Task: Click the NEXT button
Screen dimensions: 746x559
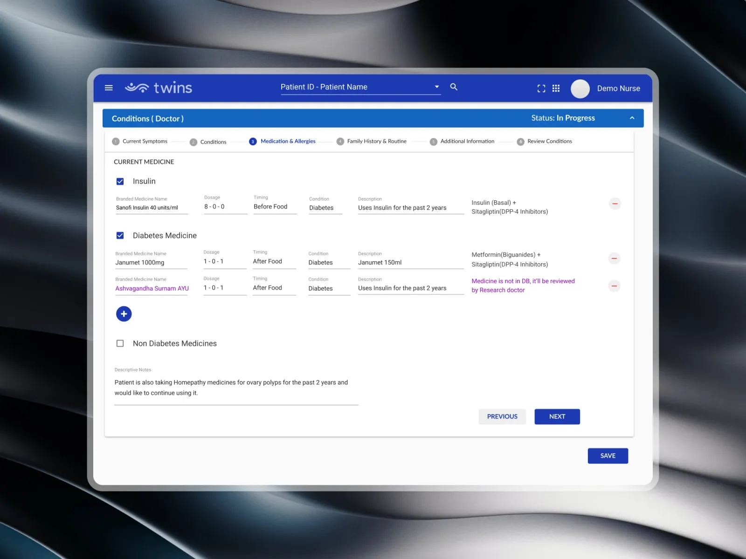Action: tap(557, 416)
